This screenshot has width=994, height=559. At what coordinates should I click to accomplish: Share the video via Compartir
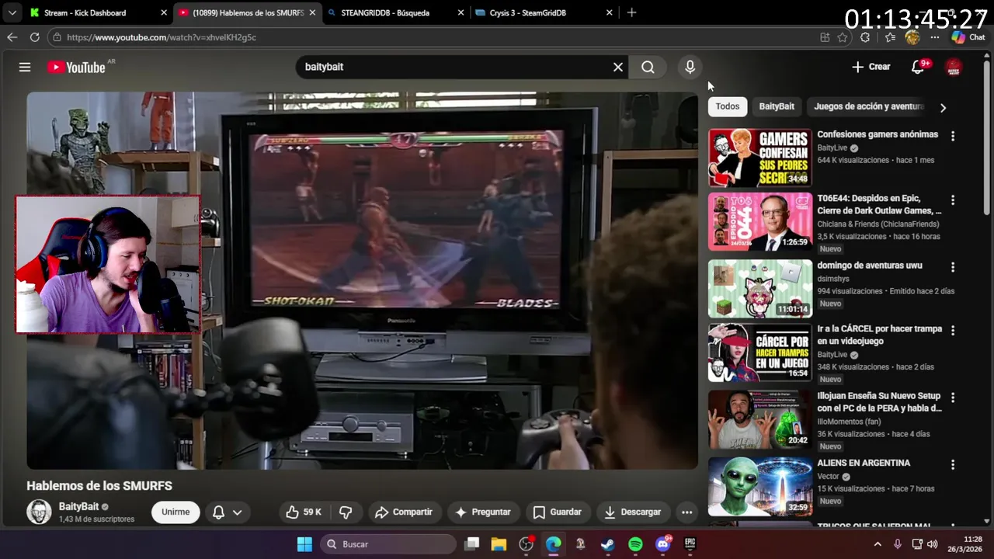[x=404, y=512]
